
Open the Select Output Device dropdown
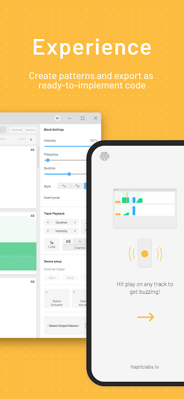[x=66, y=326]
